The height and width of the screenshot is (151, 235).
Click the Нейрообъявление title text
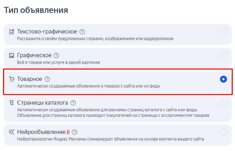[41, 132]
